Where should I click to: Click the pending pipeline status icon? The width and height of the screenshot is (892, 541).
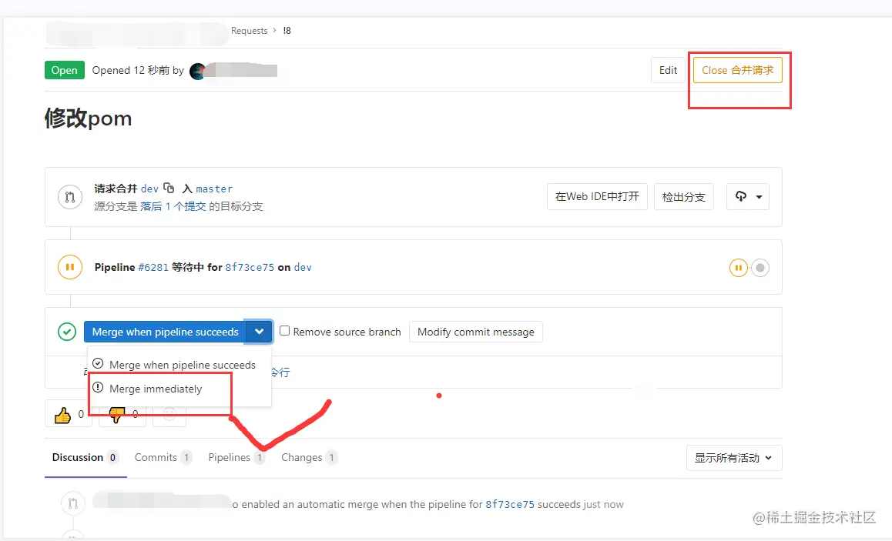tap(70, 267)
